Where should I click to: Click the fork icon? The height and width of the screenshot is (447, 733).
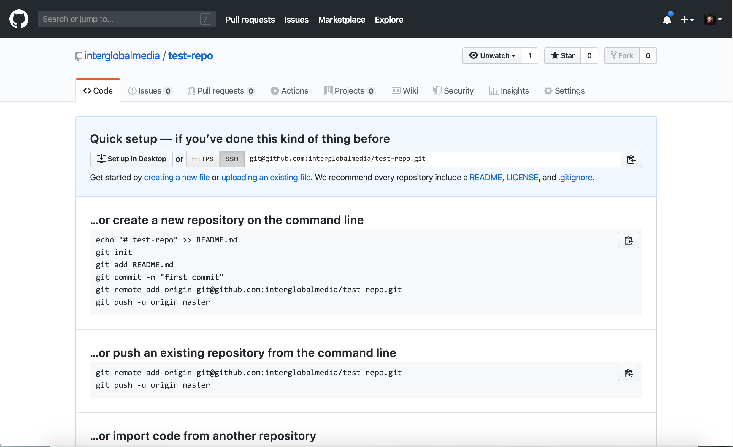613,55
